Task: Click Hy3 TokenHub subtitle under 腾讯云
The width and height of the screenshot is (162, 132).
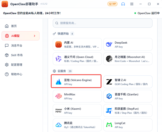Action: 80,127
